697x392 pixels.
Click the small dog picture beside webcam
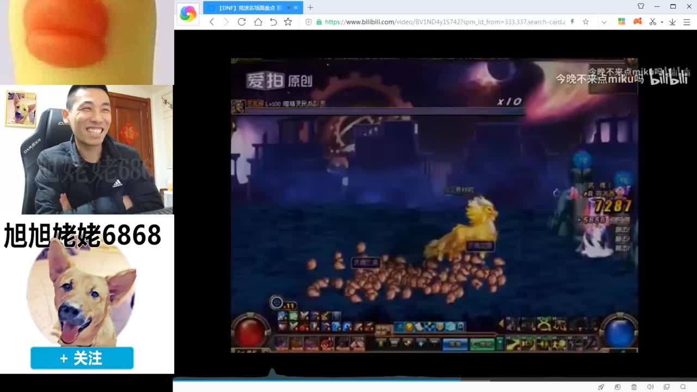point(21,109)
